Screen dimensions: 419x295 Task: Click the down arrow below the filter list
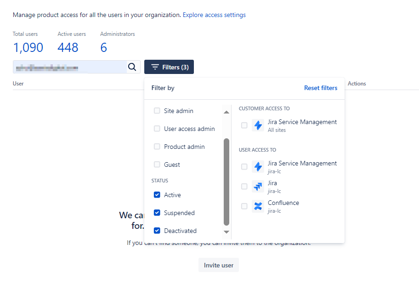226,232
